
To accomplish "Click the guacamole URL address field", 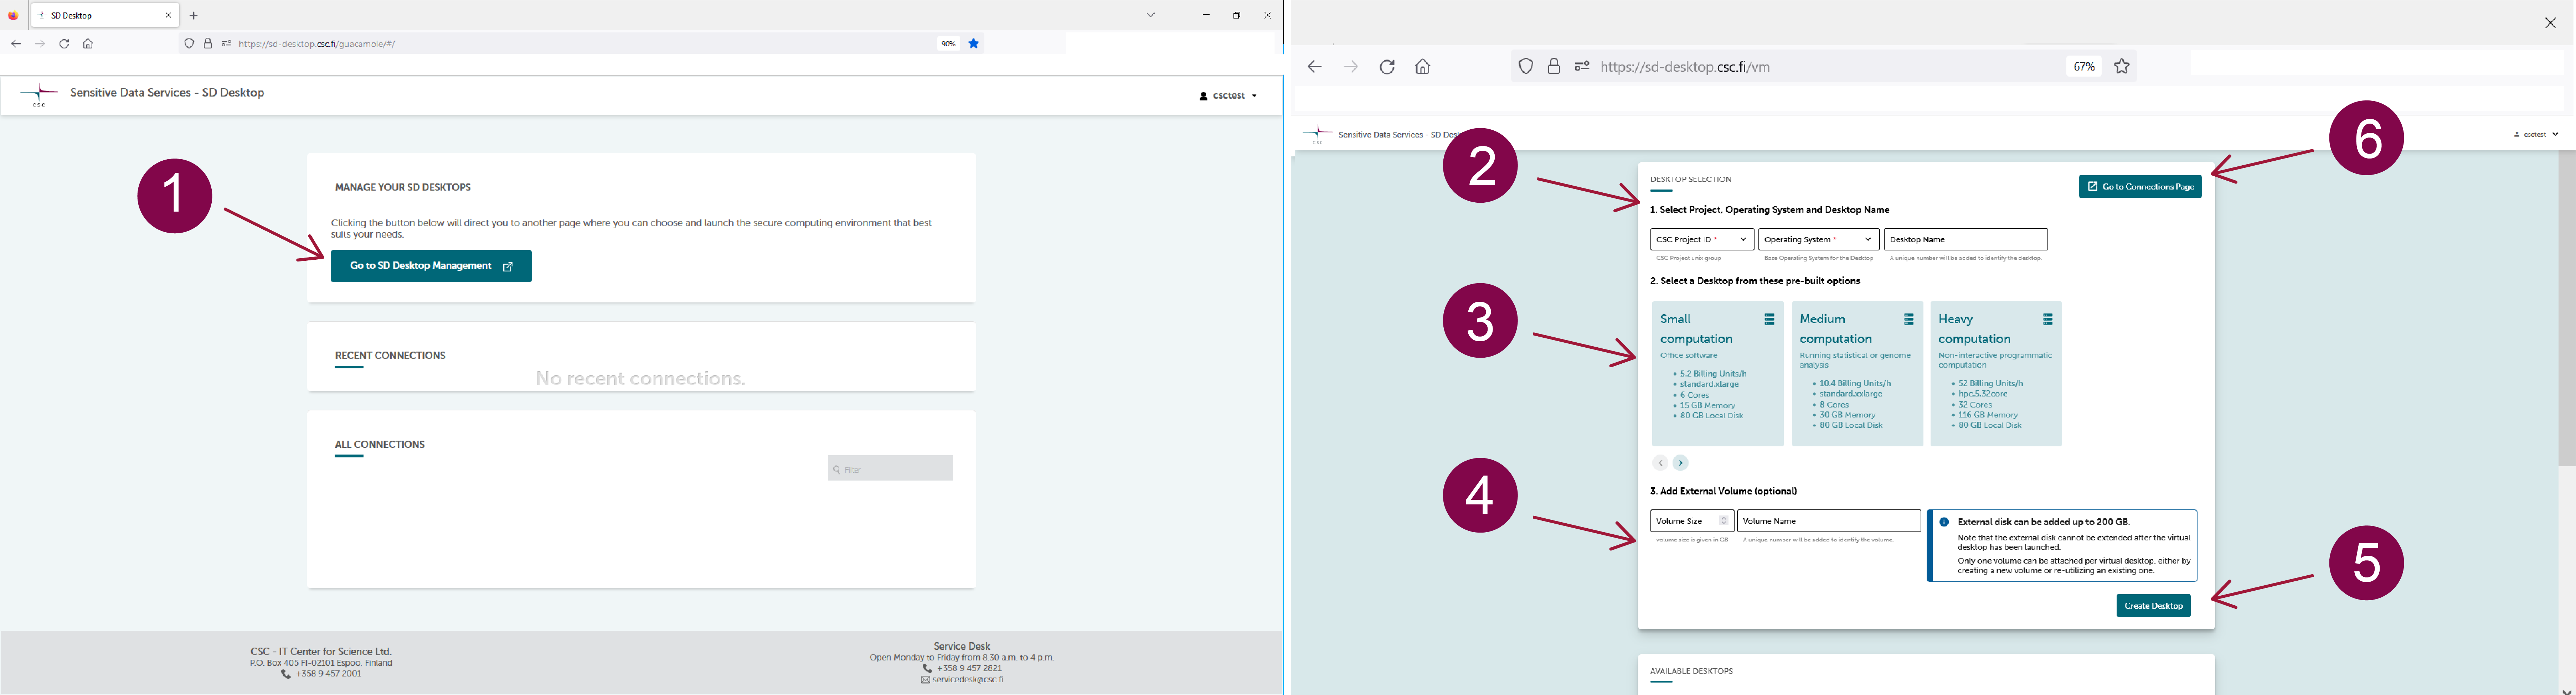I will click(580, 44).
